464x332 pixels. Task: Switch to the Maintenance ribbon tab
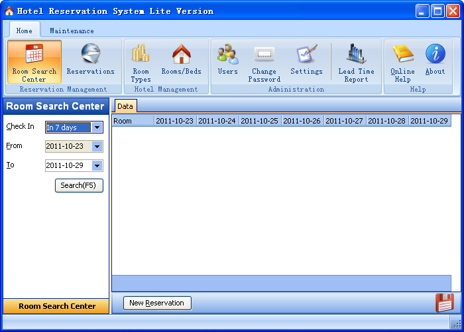coord(72,31)
